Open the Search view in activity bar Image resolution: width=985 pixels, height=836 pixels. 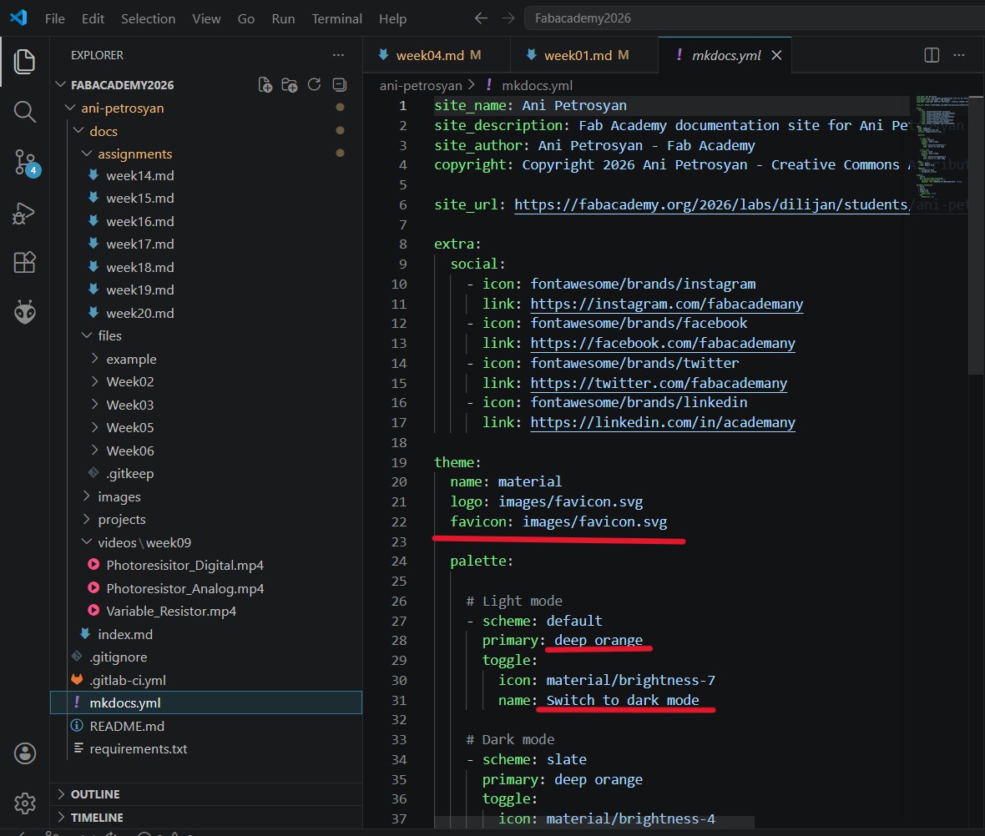point(25,112)
